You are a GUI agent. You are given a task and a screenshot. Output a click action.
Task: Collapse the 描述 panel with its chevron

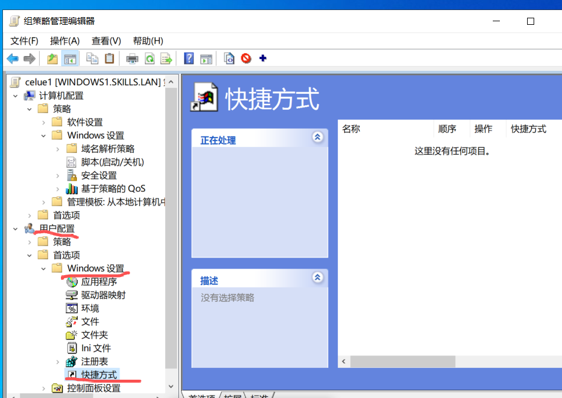coord(318,278)
